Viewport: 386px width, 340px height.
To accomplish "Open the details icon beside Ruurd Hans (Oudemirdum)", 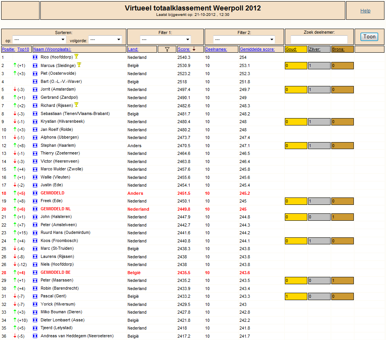I will (x=35, y=233).
